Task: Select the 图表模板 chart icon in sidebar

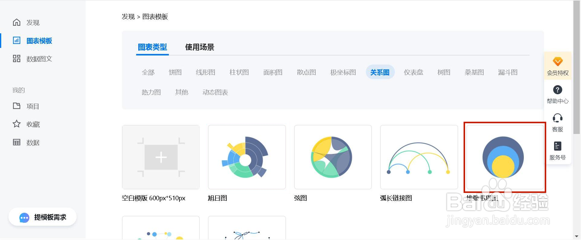Action: [x=17, y=40]
